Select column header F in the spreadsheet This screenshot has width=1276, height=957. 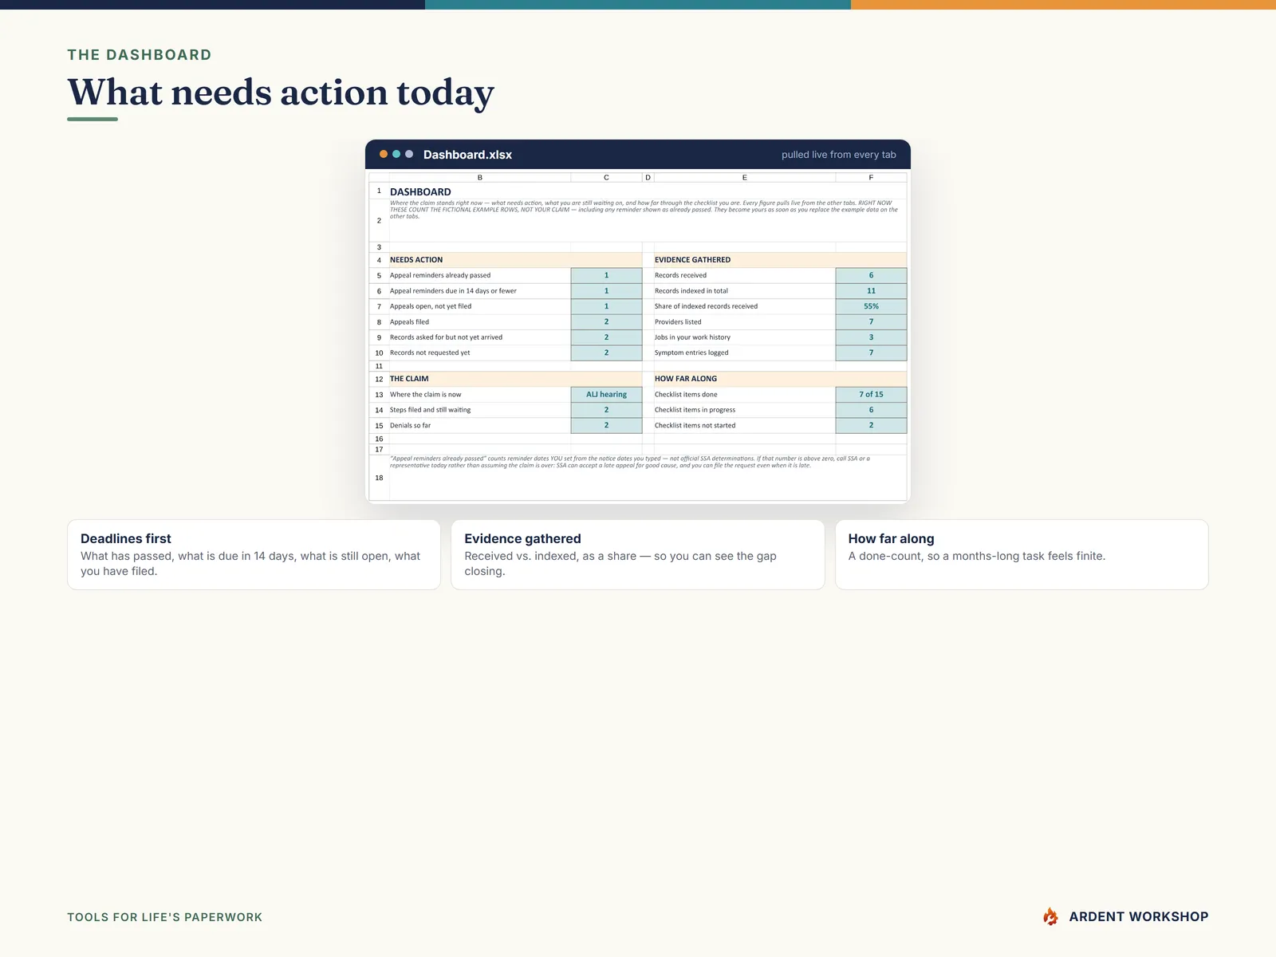(871, 178)
